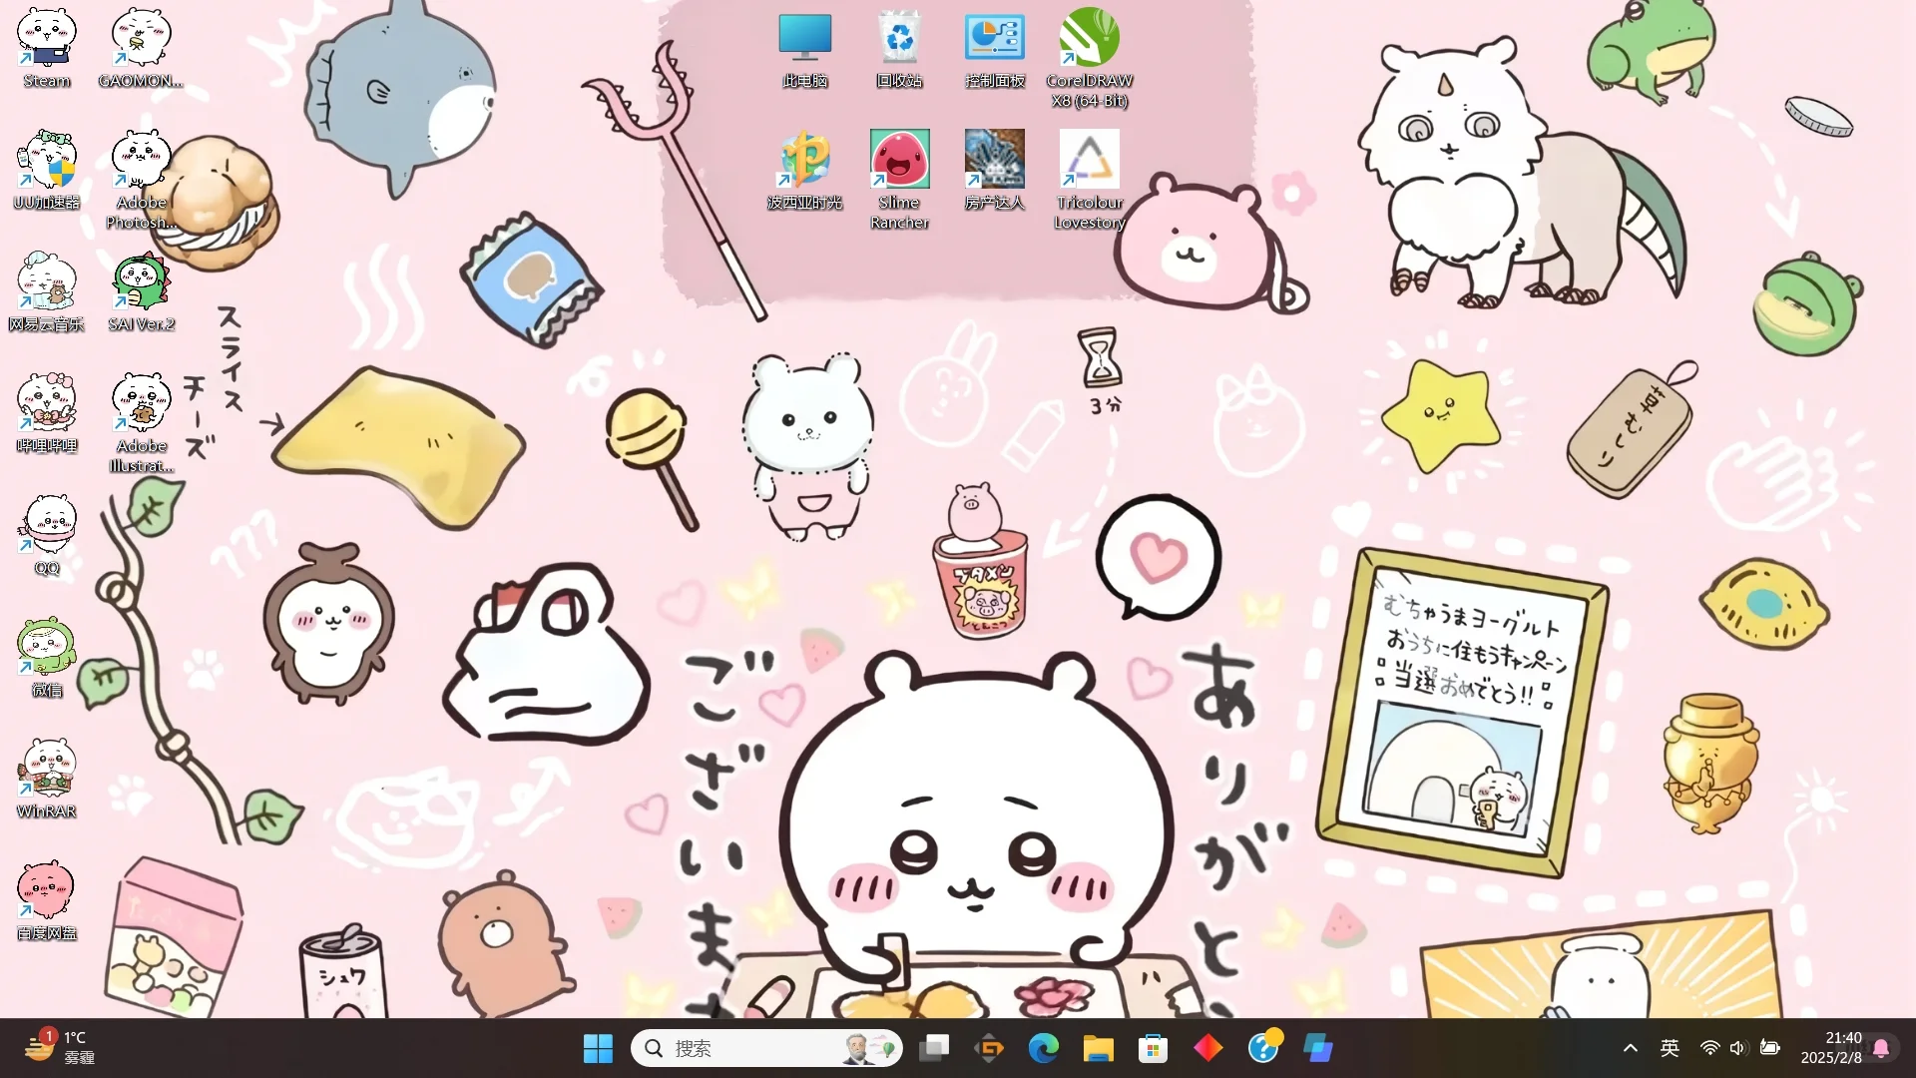This screenshot has width=1916, height=1078.
Task: Open the weather widget showing 1°C
Action: tap(60, 1048)
